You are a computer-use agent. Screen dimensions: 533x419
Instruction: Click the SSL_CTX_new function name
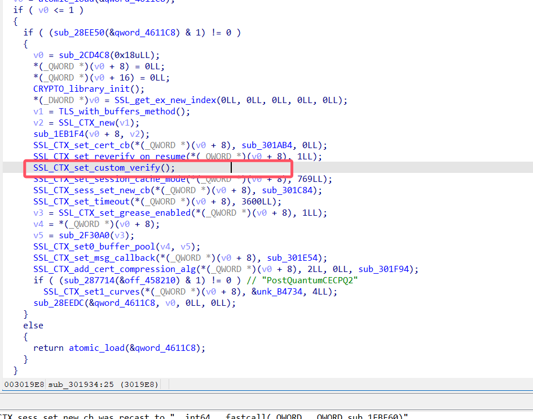(86, 123)
